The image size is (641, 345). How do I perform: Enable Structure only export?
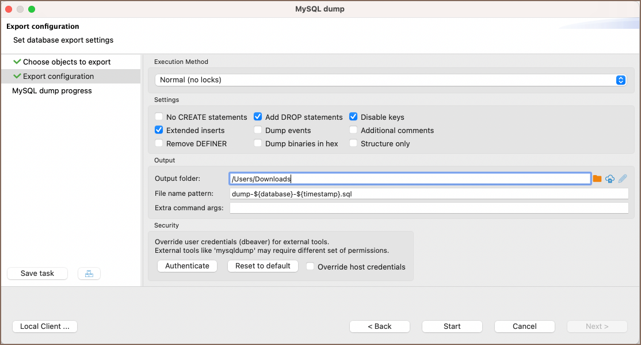click(x=354, y=143)
